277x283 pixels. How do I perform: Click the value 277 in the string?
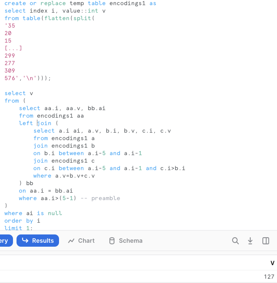pos(10,64)
